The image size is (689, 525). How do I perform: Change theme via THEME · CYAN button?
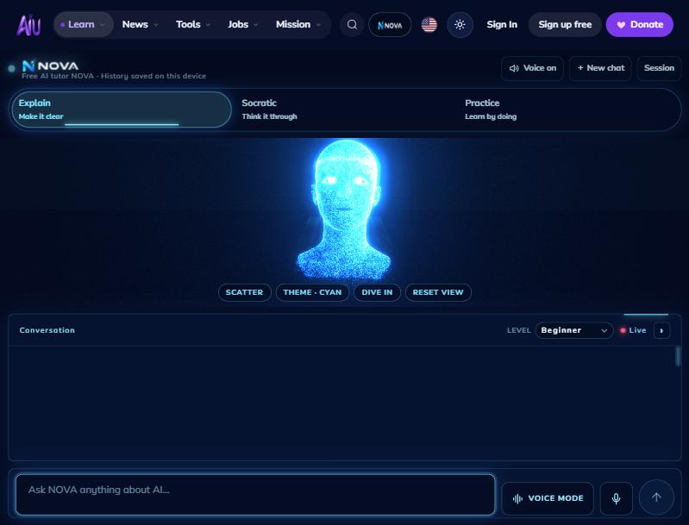coord(312,292)
